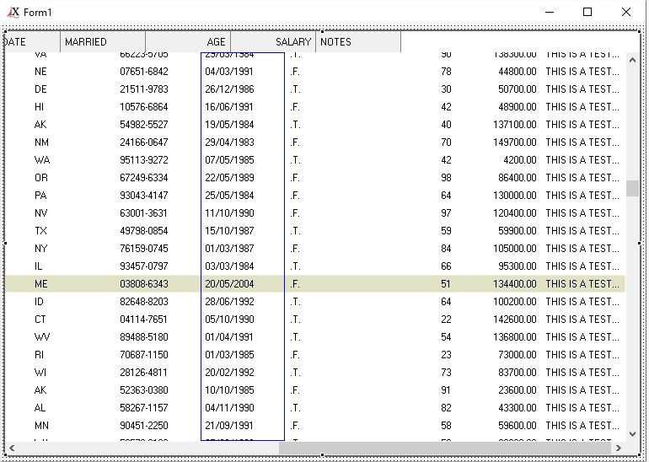Viewport: 649px width, 462px height.
Task: Click zip code 54982-5527
Action: click(144, 125)
